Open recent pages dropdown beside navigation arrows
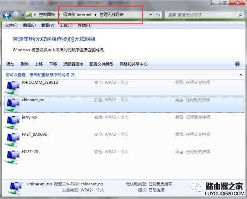 pyautogui.click(x=23, y=15)
